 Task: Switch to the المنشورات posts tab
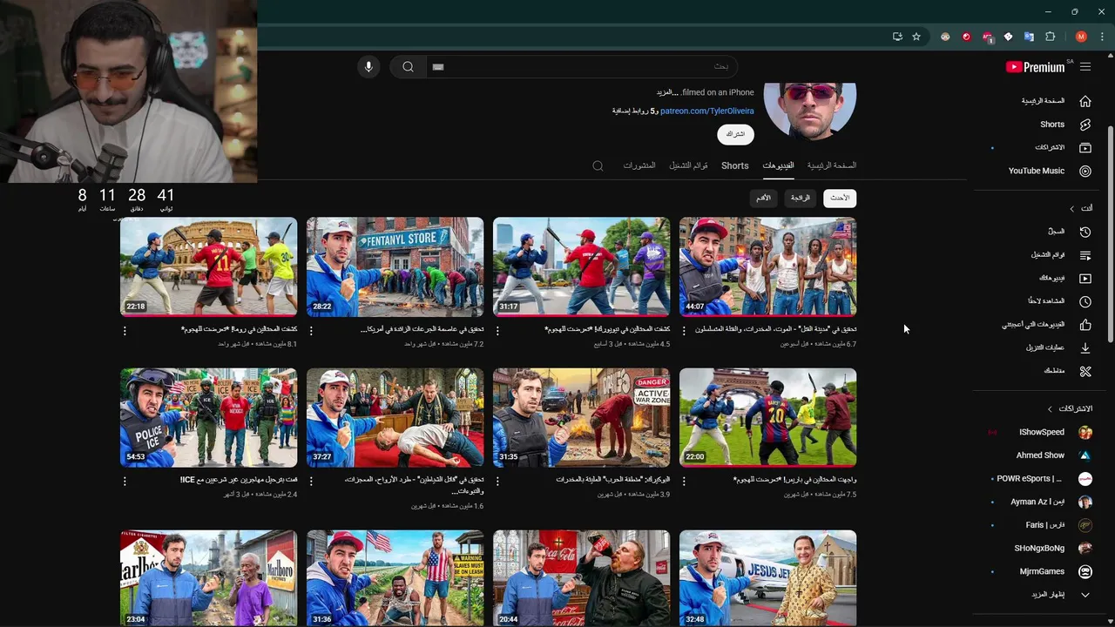[x=639, y=165]
